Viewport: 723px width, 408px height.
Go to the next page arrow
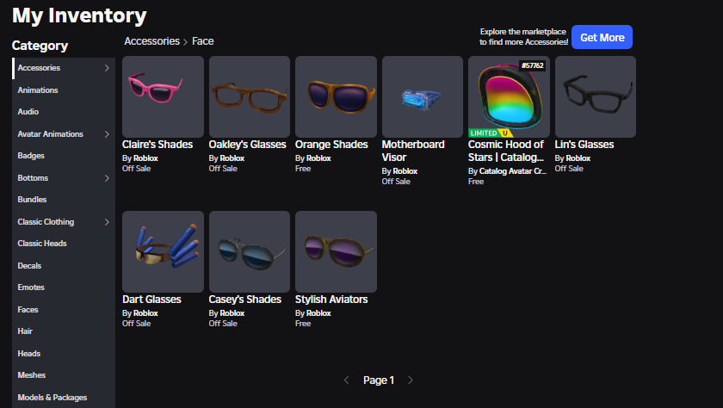click(x=411, y=380)
